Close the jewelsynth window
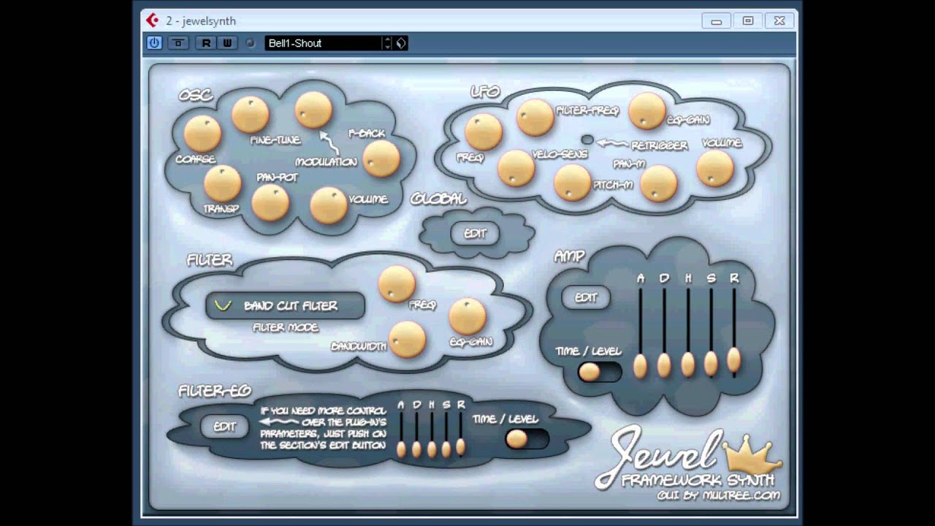This screenshot has width=935, height=526. (779, 21)
